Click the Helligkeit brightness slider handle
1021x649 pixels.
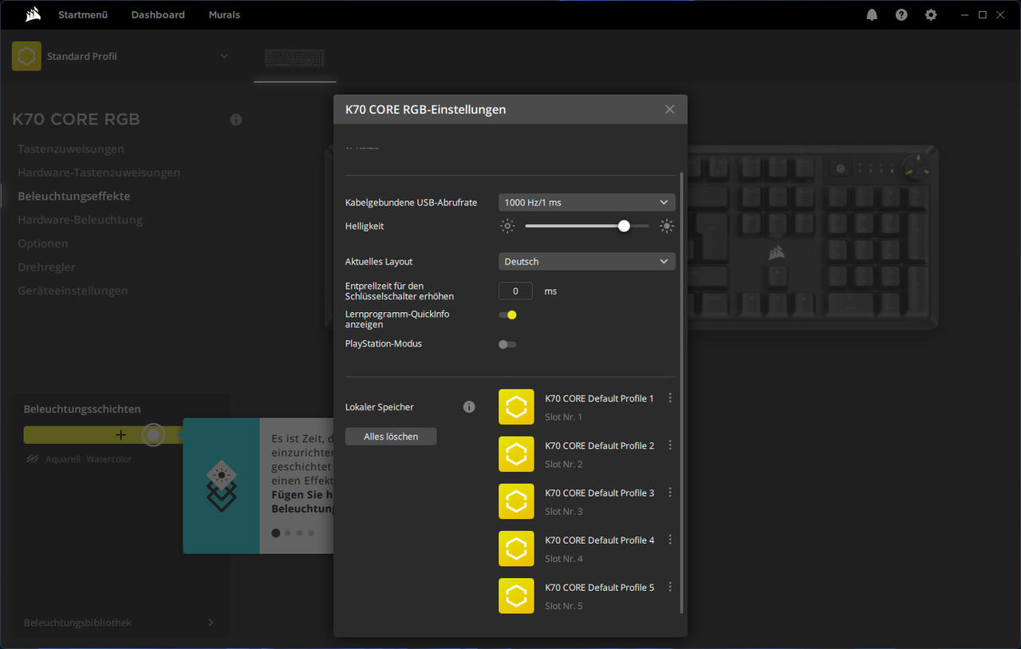tap(624, 226)
